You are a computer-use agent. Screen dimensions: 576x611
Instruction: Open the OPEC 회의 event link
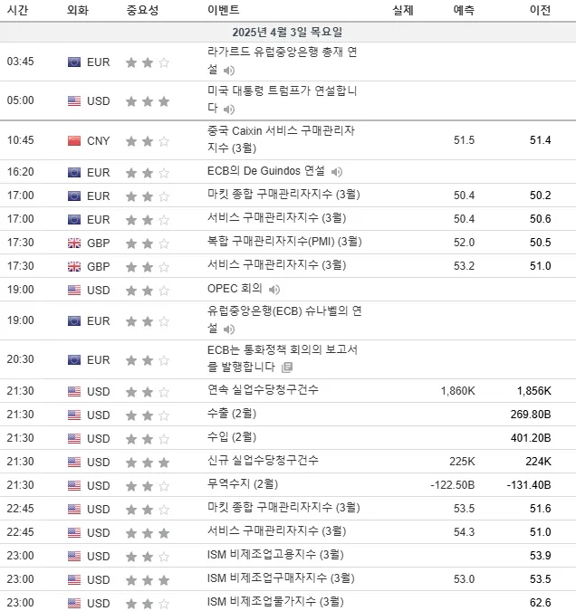(235, 289)
